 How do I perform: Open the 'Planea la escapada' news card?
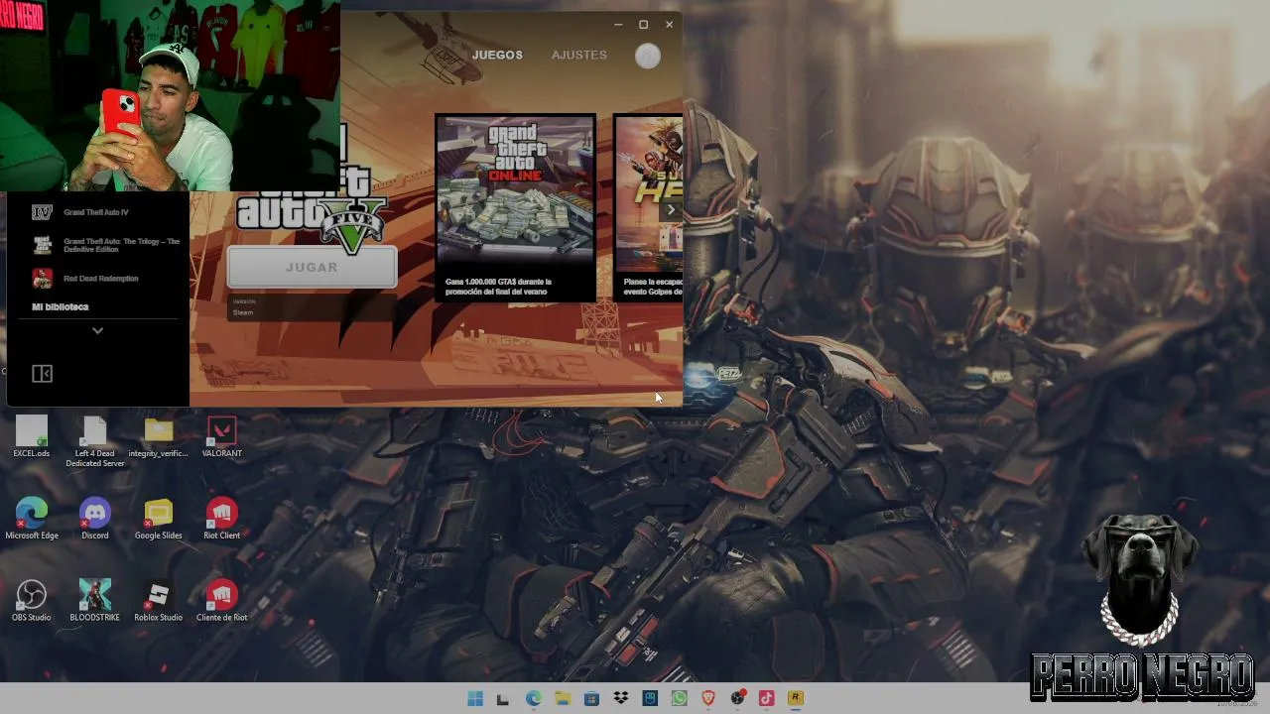click(649, 208)
